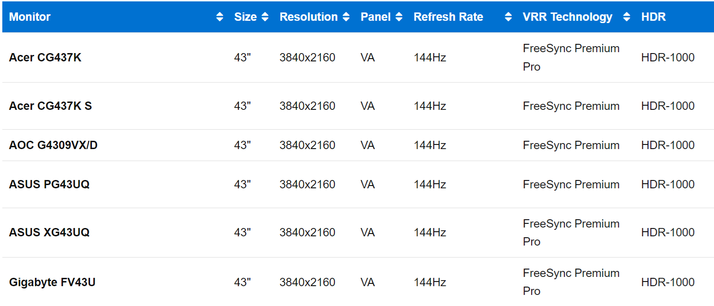Click sort arrows icon beside Panel
The image size is (714, 306).
point(399,17)
